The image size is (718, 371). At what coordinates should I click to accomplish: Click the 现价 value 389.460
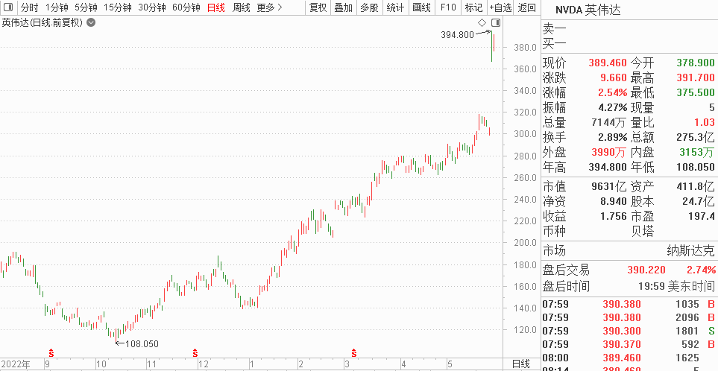608,63
